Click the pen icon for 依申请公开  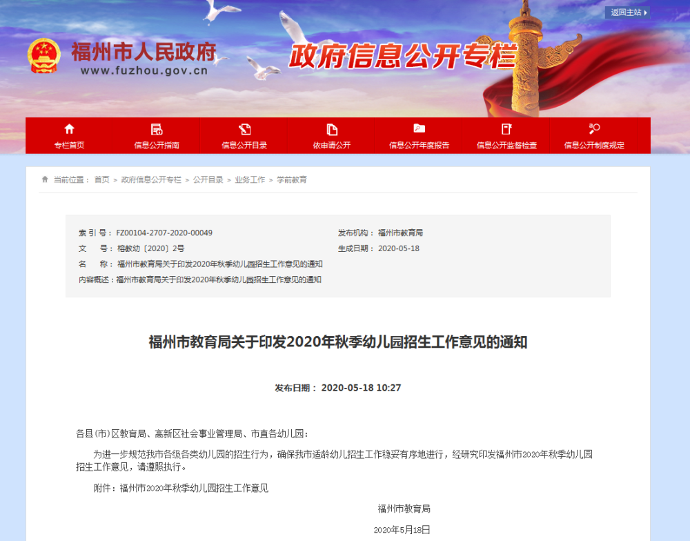tap(333, 129)
